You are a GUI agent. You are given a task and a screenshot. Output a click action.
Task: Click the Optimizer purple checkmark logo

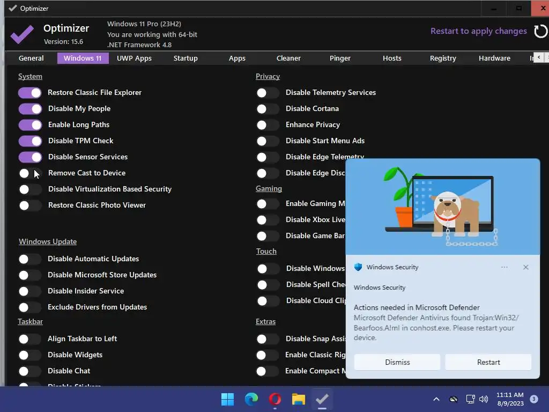22,34
